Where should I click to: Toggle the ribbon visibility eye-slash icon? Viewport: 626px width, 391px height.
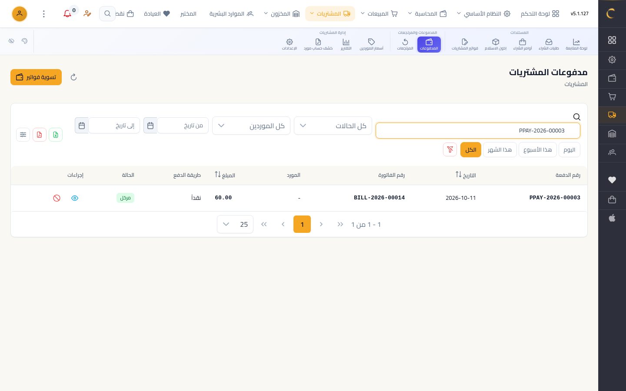point(12,41)
